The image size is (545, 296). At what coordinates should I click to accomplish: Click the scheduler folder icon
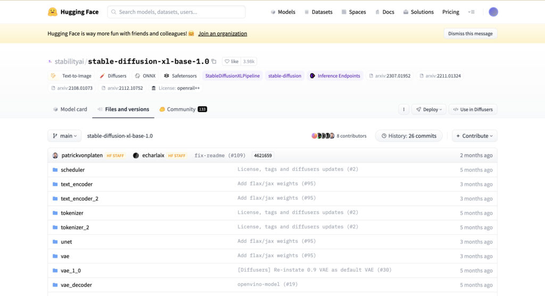(x=55, y=170)
